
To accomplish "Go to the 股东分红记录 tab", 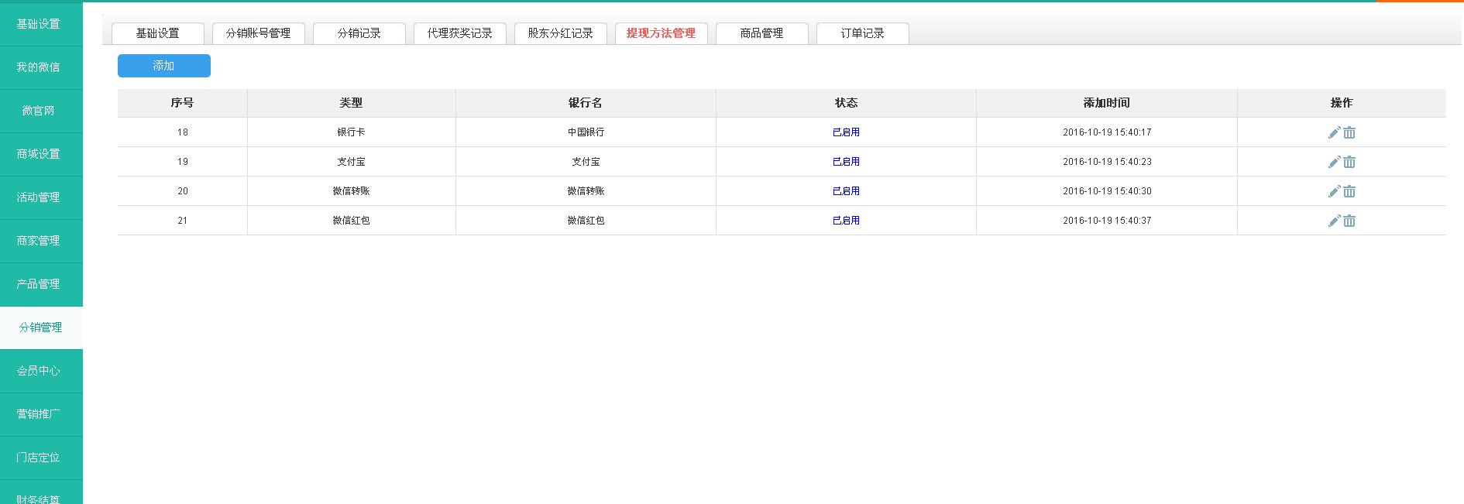I will (x=560, y=33).
